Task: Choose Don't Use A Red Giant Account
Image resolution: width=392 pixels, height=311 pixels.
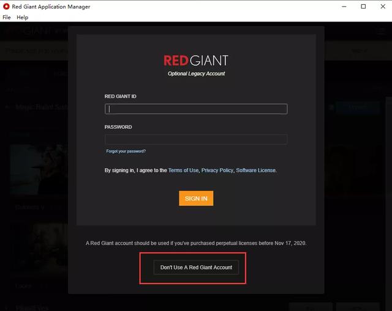Action: pos(196,268)
